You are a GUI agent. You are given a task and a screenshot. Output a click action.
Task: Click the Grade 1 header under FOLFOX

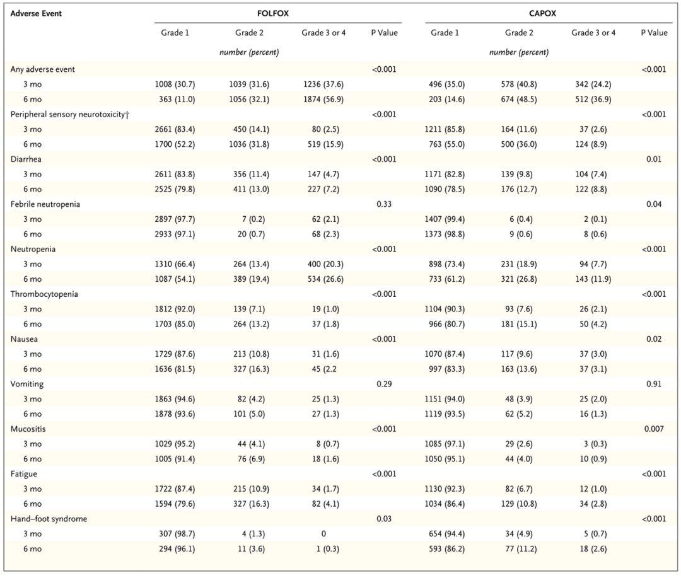175,33
